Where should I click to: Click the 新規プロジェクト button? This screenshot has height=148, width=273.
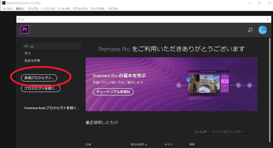39,78
